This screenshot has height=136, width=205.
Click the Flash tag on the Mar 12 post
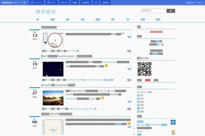(x=69, y=51)
